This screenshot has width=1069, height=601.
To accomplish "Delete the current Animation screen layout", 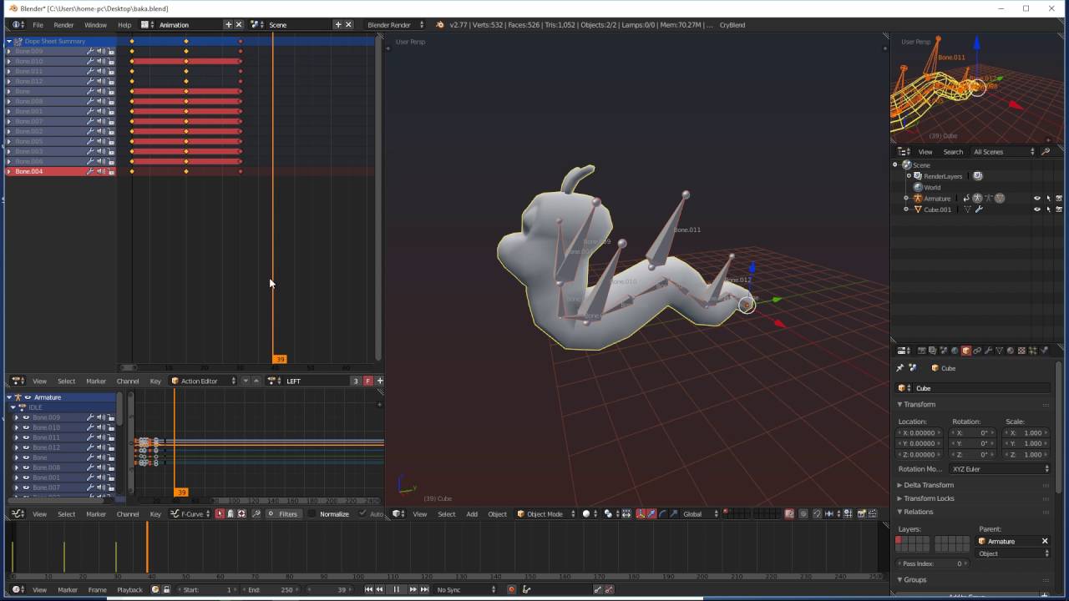I will (x=238, y=25).
